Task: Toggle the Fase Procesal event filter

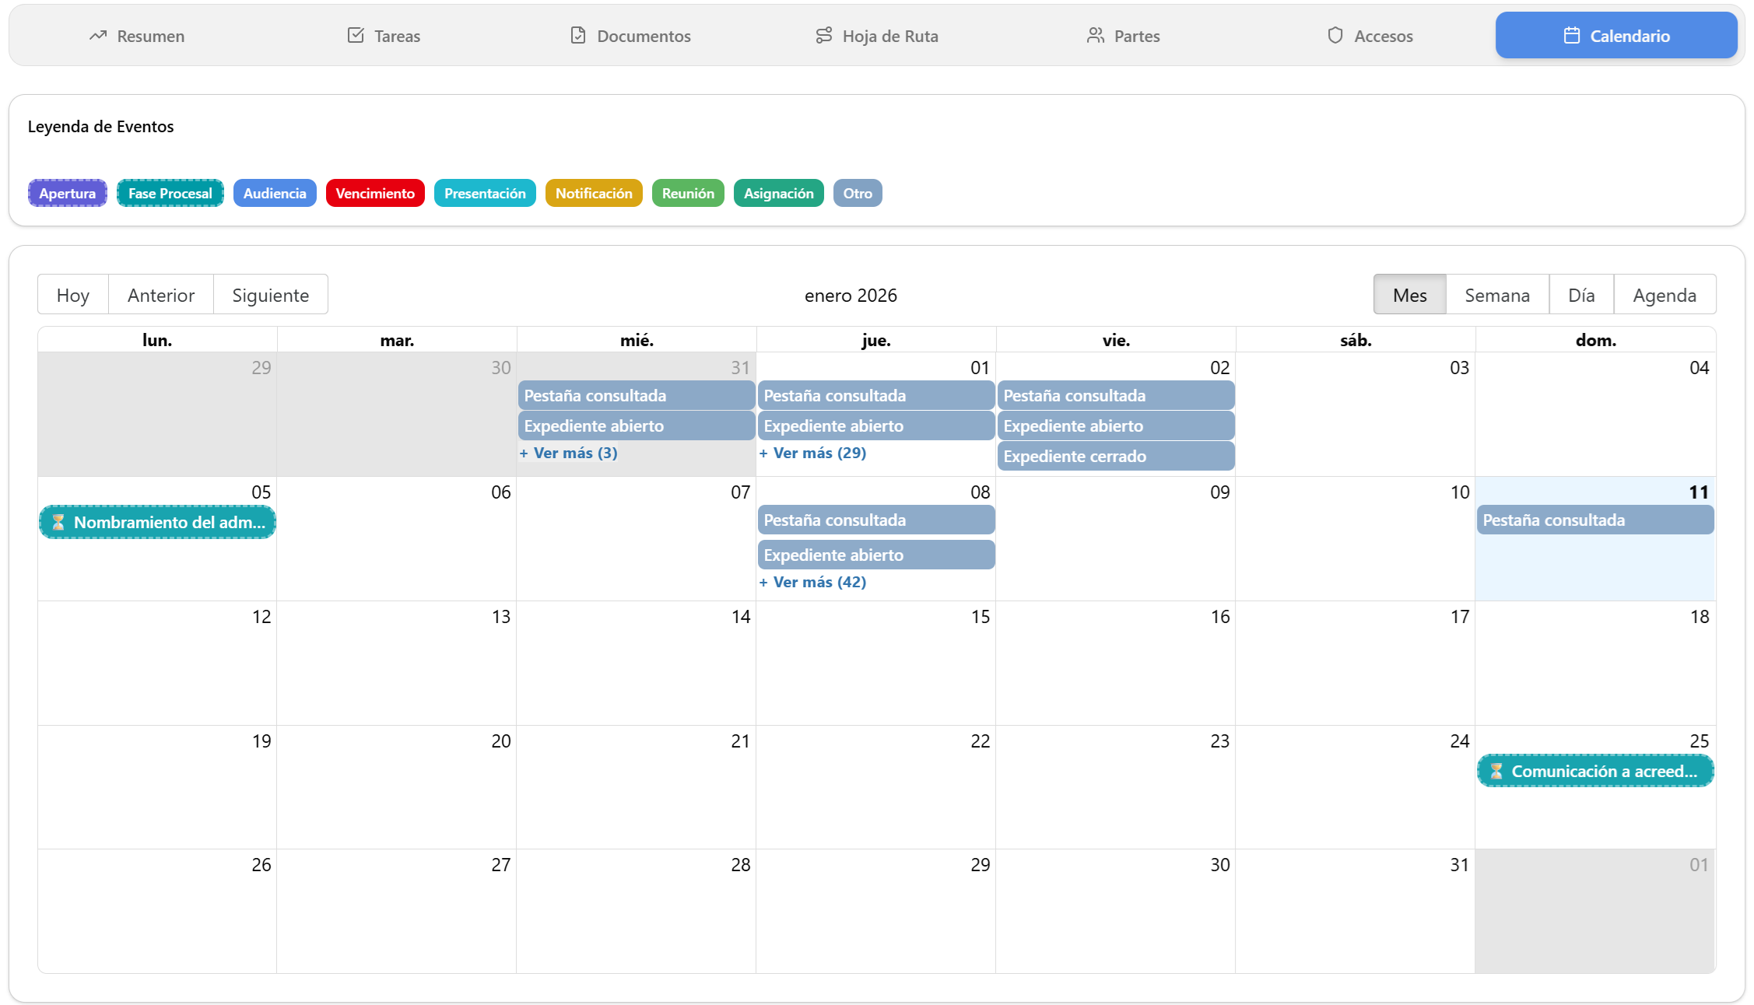Action: (x=170, y=193)
